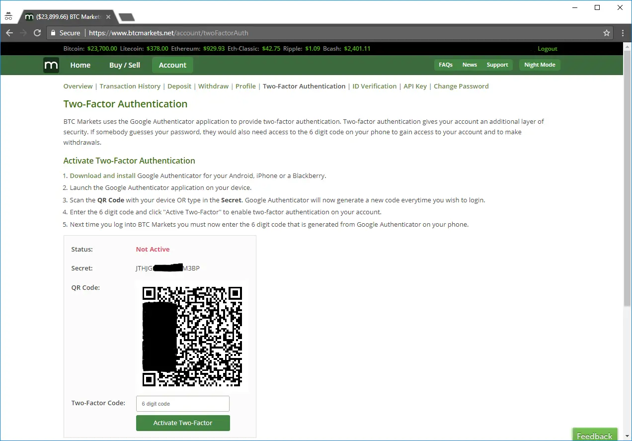Image resolution: width=632 pixels, height=441 pixels.
Task: Click the Bitcoin price $23,700.00
Action: [x=102, y=49]
